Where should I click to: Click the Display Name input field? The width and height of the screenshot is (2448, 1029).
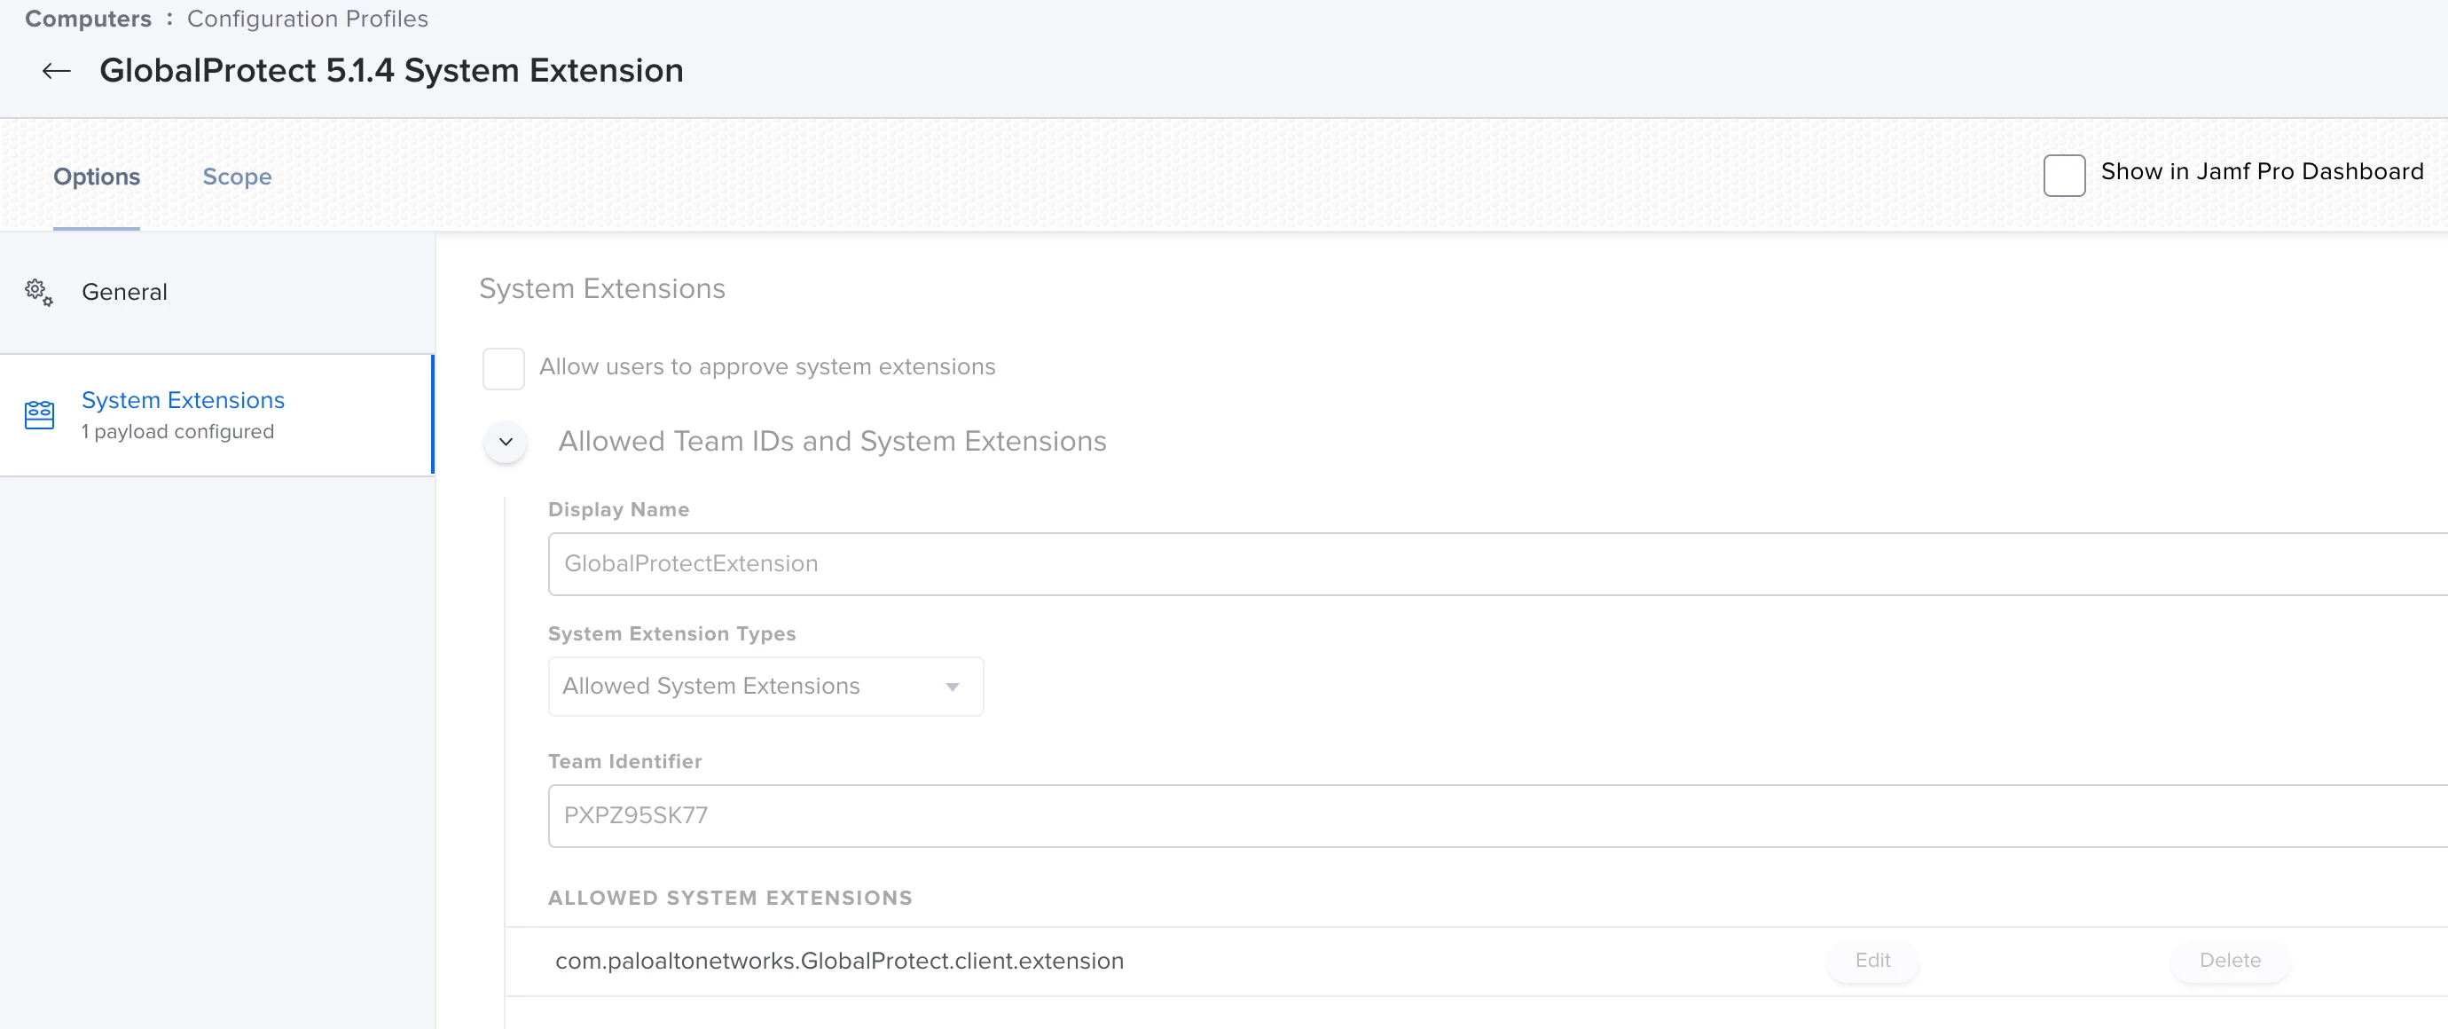click(1498, 563)
